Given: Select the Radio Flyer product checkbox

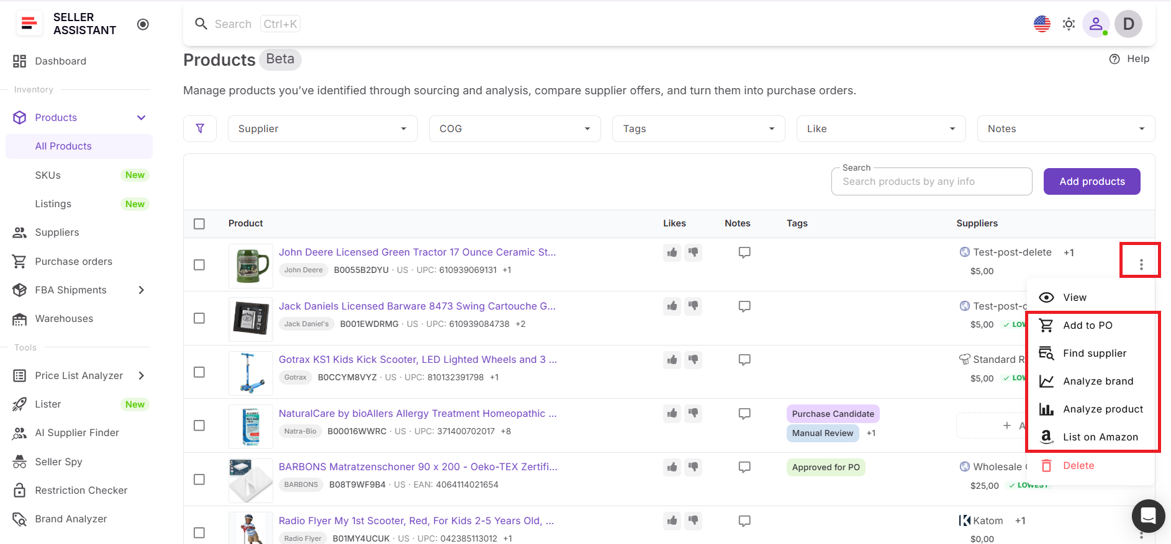Looking at the screenshot, I should click(x=199, y=533).
